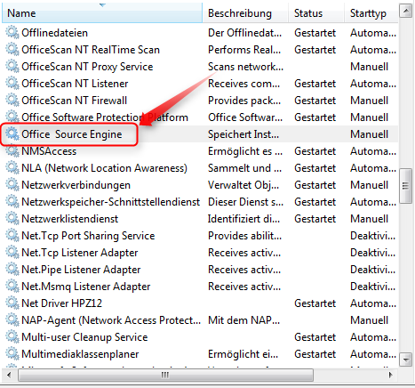Image resolution: width=415 pixels, height=388 pixels.
Task: Select the NMSAccess service name
Action: [x=49, y=151]
